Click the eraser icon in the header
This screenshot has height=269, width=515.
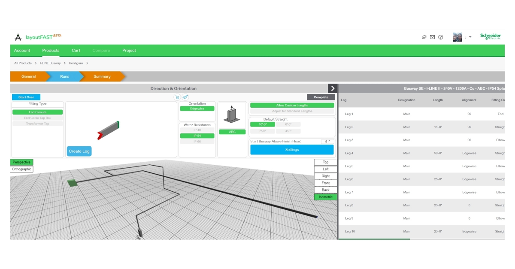click(424, 37)
